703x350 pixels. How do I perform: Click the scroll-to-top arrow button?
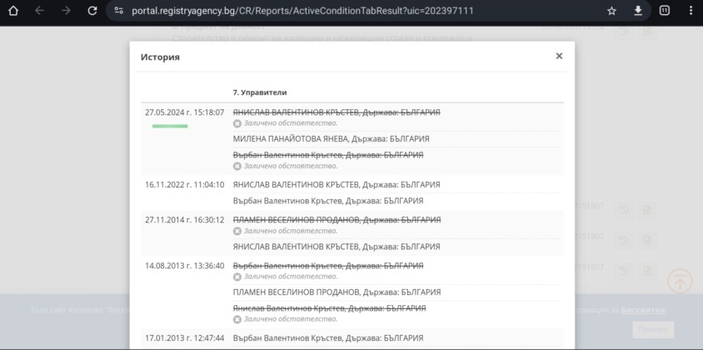pos(681,281)
